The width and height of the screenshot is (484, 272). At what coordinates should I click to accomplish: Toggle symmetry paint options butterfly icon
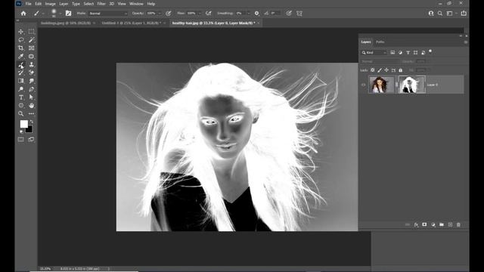pos(299,14)
